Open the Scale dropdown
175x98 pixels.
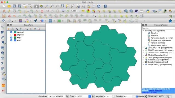(x=90, y=96)
